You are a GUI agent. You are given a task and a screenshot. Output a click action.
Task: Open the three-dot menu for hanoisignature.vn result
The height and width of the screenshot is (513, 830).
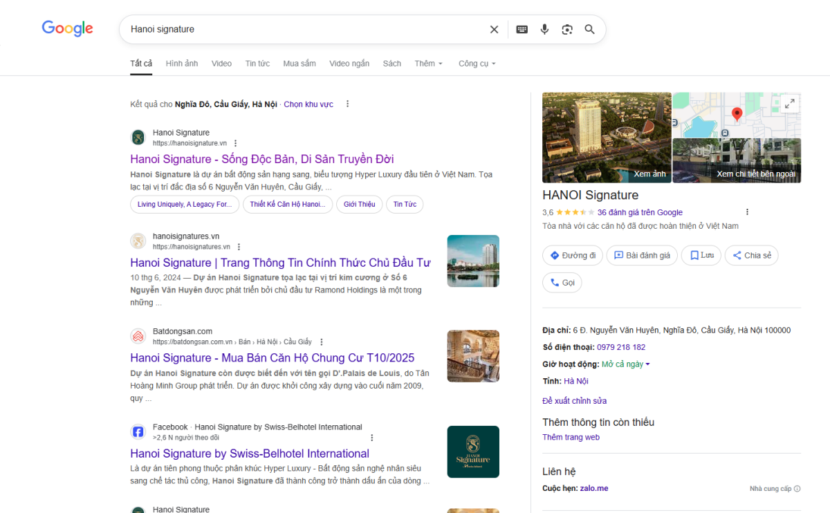(x=235, y=143)
